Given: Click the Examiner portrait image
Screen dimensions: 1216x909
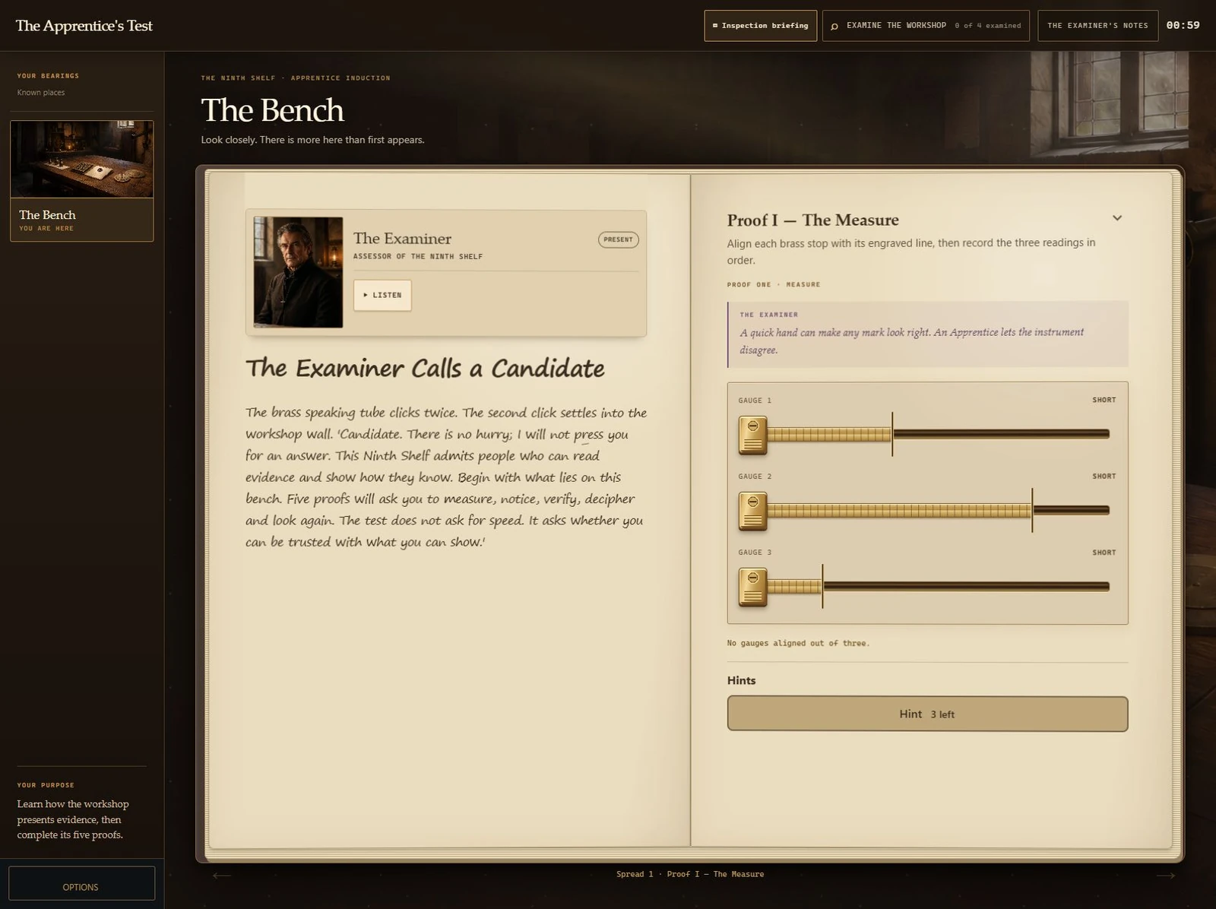Looking at the screenshot, I should click(298, 272).
